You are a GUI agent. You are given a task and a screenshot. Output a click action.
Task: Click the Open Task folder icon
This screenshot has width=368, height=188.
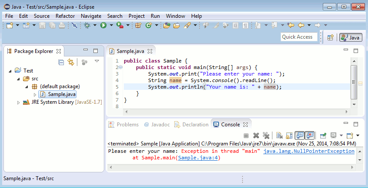(176, 25)
